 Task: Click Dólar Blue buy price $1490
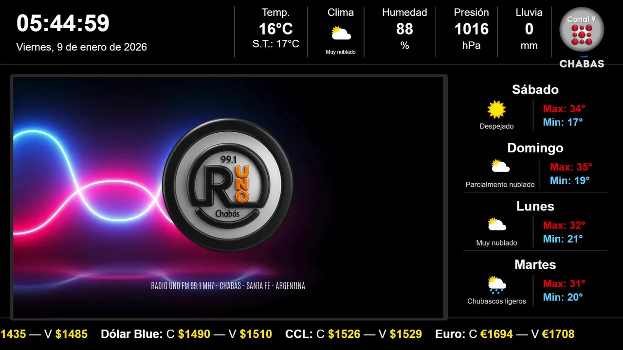(194, 334)
